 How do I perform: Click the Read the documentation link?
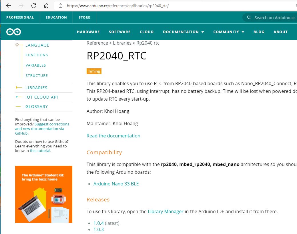[x=113, y=136]
